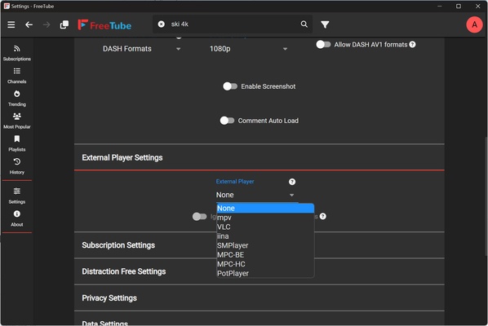Open Trending in the sidebar
Image resolution: width=488 pixels, height=326 pixels.
[x=17, y=98]
